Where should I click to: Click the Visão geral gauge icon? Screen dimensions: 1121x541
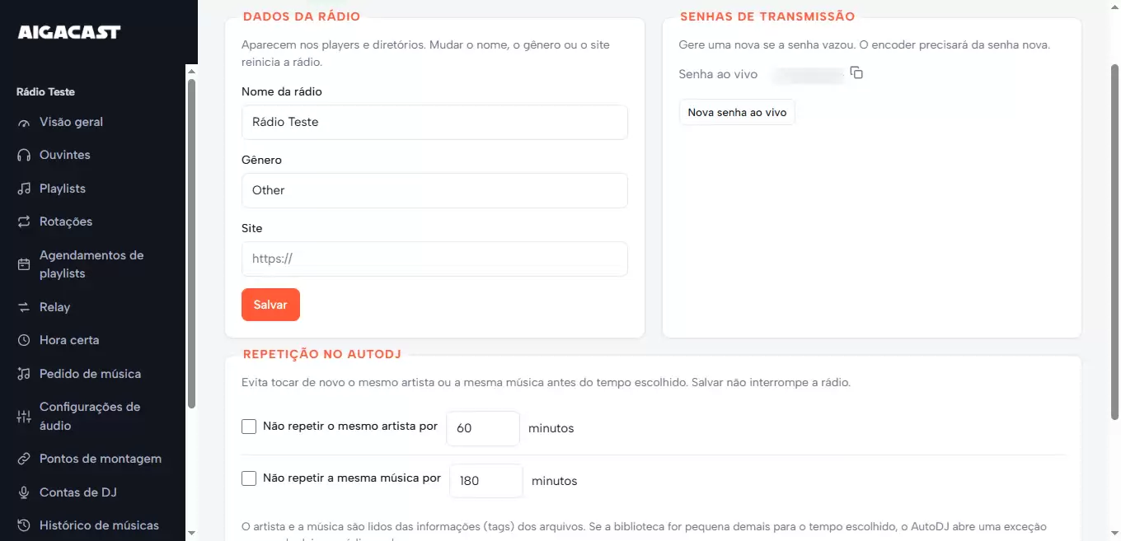pyautogui.click(x=24, y=122)
